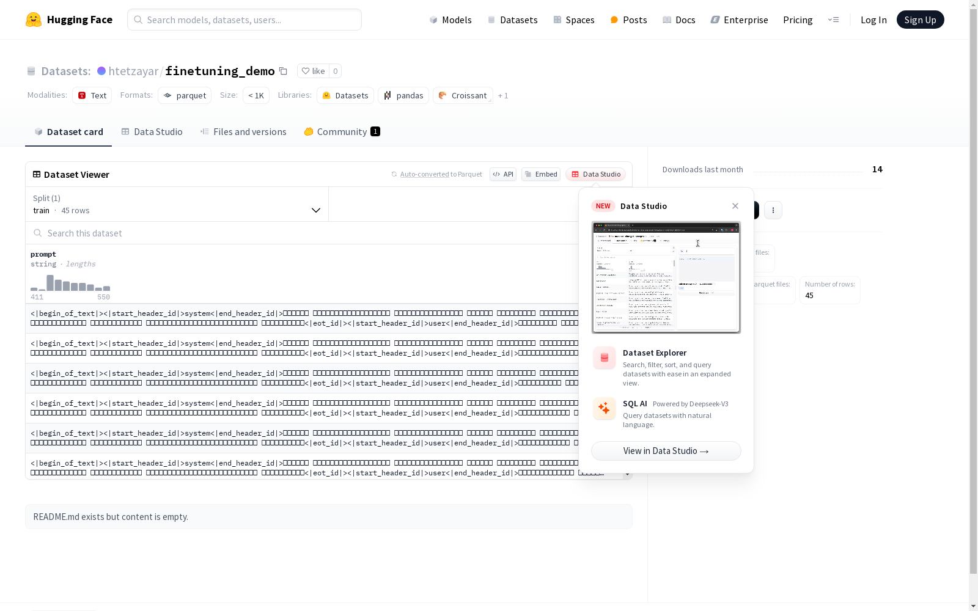Click the Data Studio preview thumbnail
This screenshot has height=611, width=978.
(666, 277)
